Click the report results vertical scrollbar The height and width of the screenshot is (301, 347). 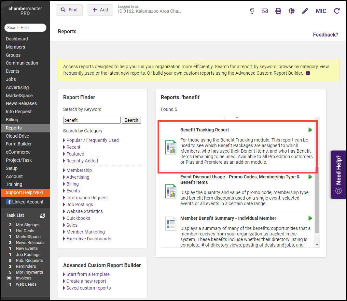317,200
